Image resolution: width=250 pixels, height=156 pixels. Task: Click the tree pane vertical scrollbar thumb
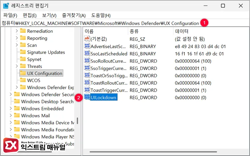[x=77, y=121]
